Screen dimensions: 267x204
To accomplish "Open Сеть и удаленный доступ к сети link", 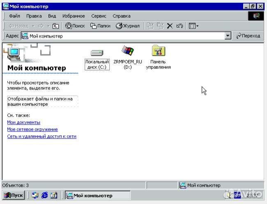I will 42,136.
